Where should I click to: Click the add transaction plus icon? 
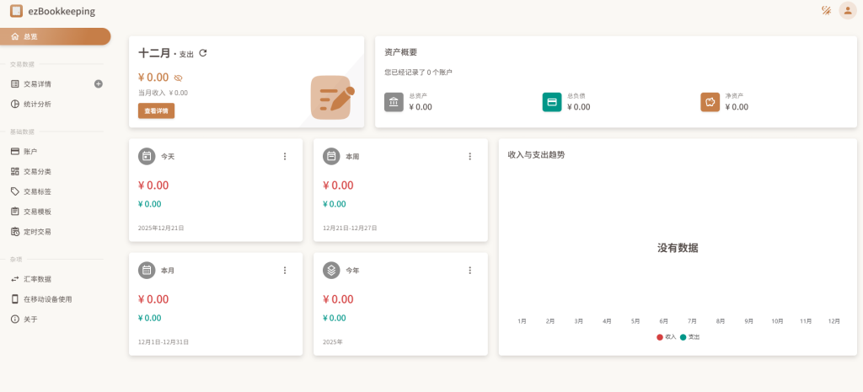(x=99, y=83)
